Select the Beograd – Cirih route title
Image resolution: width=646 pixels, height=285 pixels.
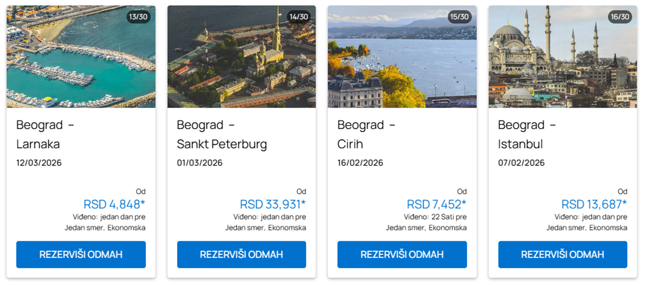tap(366, 135)
